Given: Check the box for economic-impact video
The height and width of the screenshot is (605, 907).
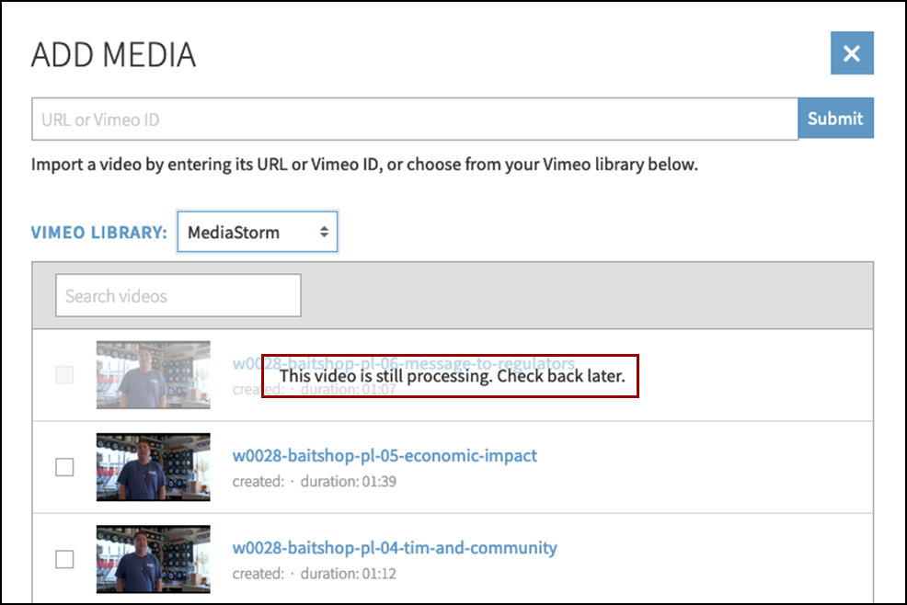Looking at the screenshot, I should point(64,467).
